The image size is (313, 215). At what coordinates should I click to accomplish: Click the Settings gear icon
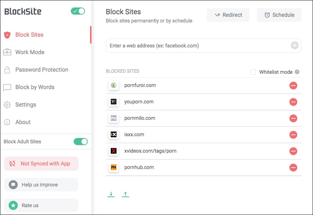point(8,104)
